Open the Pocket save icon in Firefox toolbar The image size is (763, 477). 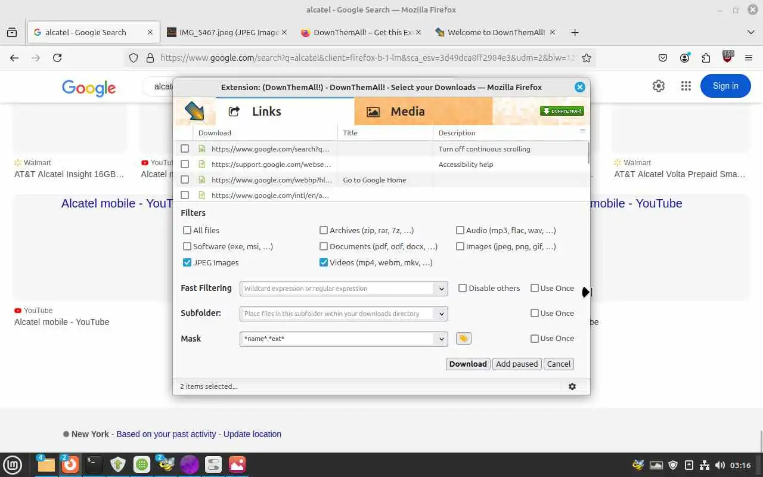663,58
